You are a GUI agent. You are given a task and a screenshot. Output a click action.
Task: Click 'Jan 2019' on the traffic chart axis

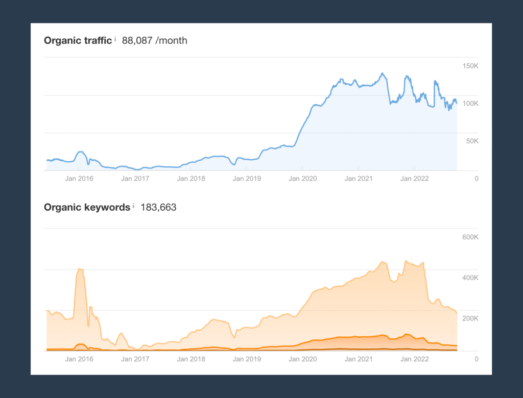click(x=247, y=179)
